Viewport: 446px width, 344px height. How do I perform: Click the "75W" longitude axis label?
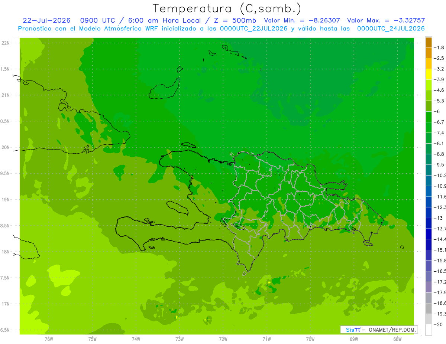[93, 339]
